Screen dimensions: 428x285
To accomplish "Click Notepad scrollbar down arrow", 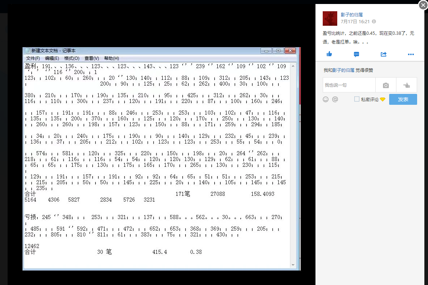I will pos(293,265).
